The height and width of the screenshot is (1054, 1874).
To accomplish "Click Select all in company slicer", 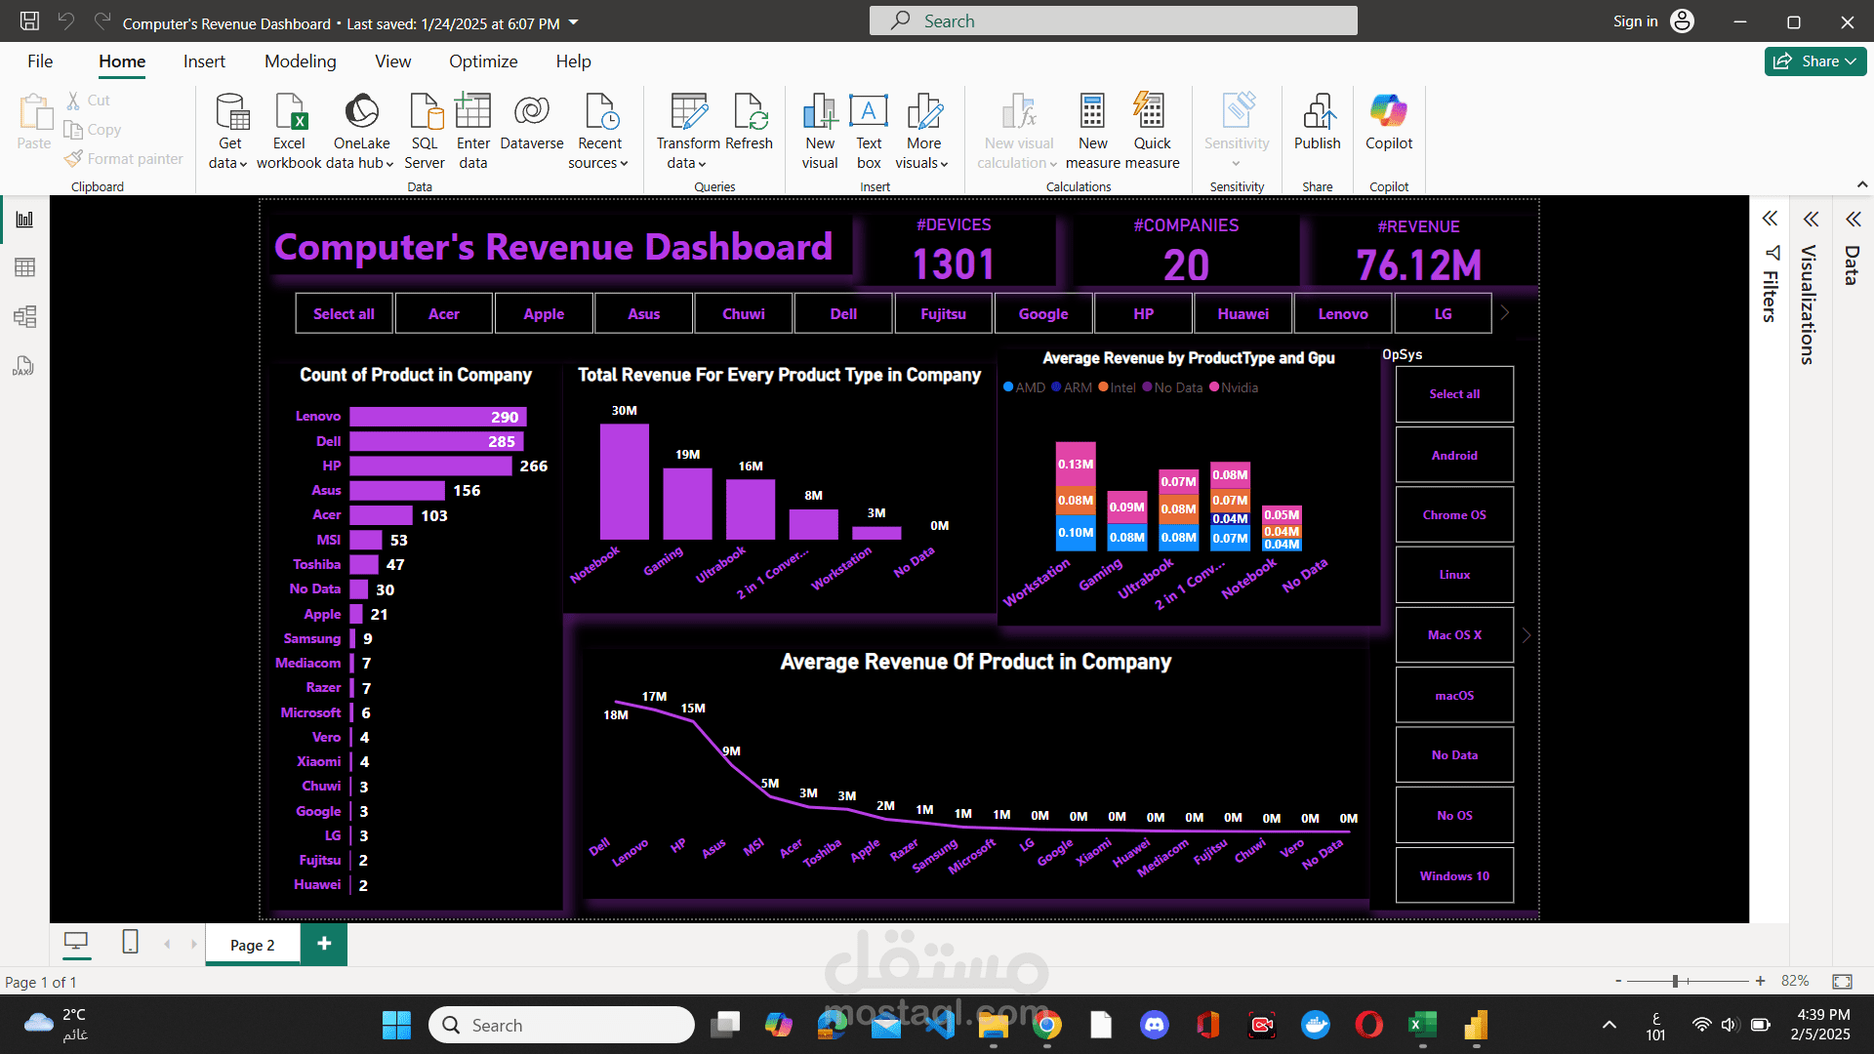I will click(344, 313).
